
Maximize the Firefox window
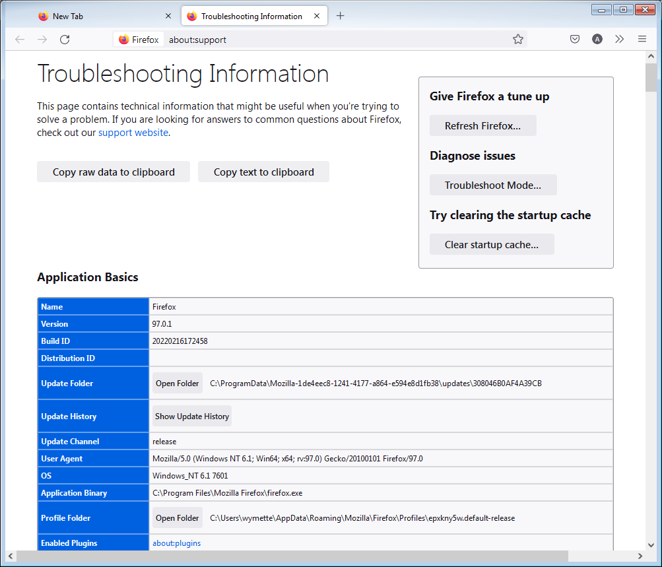[623, 9]
